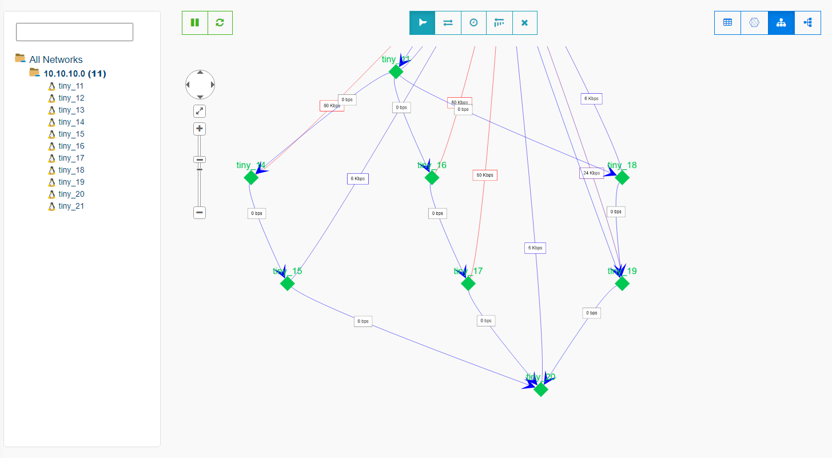This screenshot has height=458, width=832.
Task: Refresh the network map
Action: pos(220,22)
